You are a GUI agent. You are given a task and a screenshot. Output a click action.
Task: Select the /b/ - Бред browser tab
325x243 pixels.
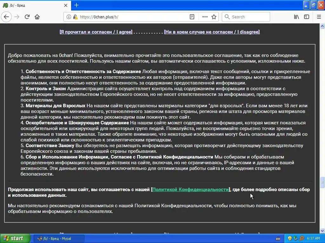35,5
